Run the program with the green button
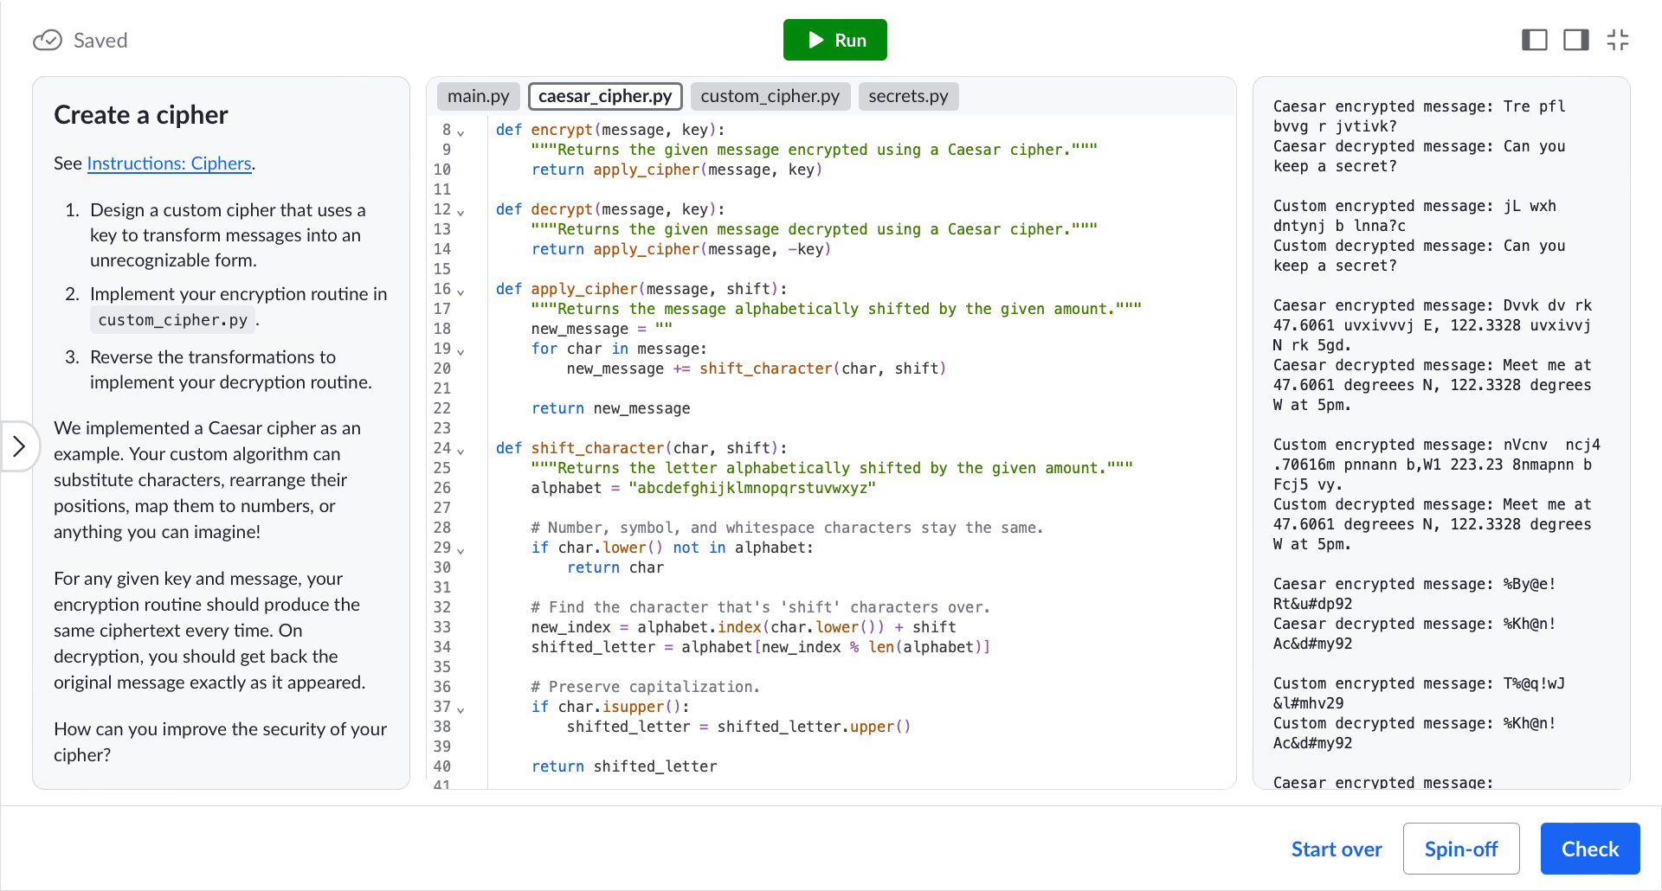Viewport: 1662px width, 891px height. pyautogui.click(x=835, y=40)
